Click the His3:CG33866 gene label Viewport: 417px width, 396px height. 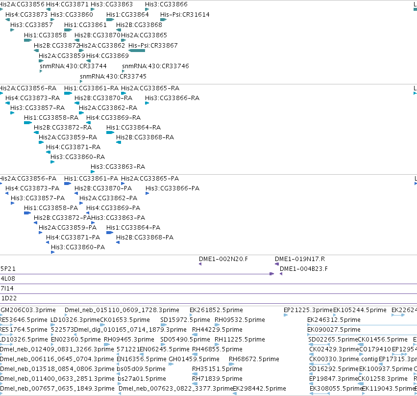166,4
